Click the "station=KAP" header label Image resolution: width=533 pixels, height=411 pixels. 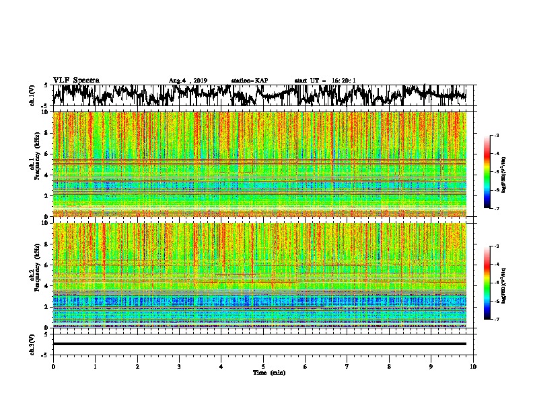pos(250,81)
